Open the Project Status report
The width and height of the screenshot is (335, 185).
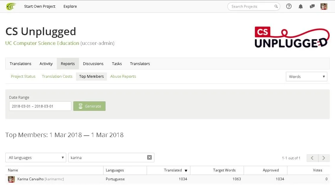pyautogui.click(x=23, y=76)
